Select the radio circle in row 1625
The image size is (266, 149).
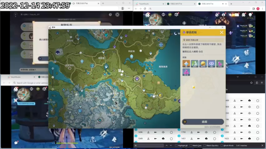[258, 139]
